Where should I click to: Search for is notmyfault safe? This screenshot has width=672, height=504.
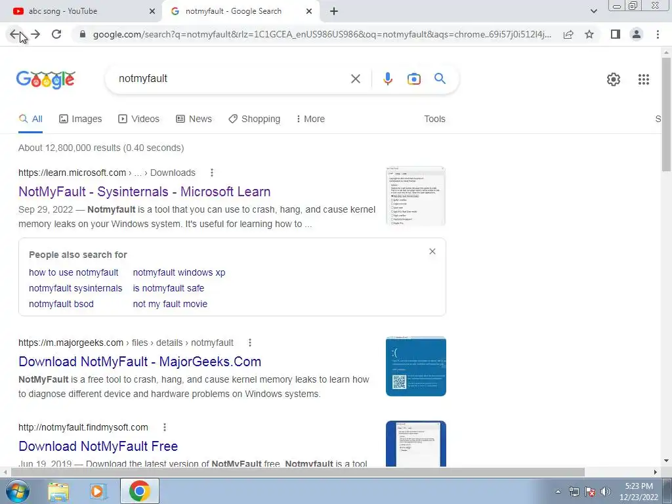169,289
